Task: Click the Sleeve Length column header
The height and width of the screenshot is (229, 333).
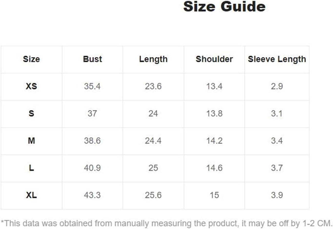Action: tap(277, 59)
